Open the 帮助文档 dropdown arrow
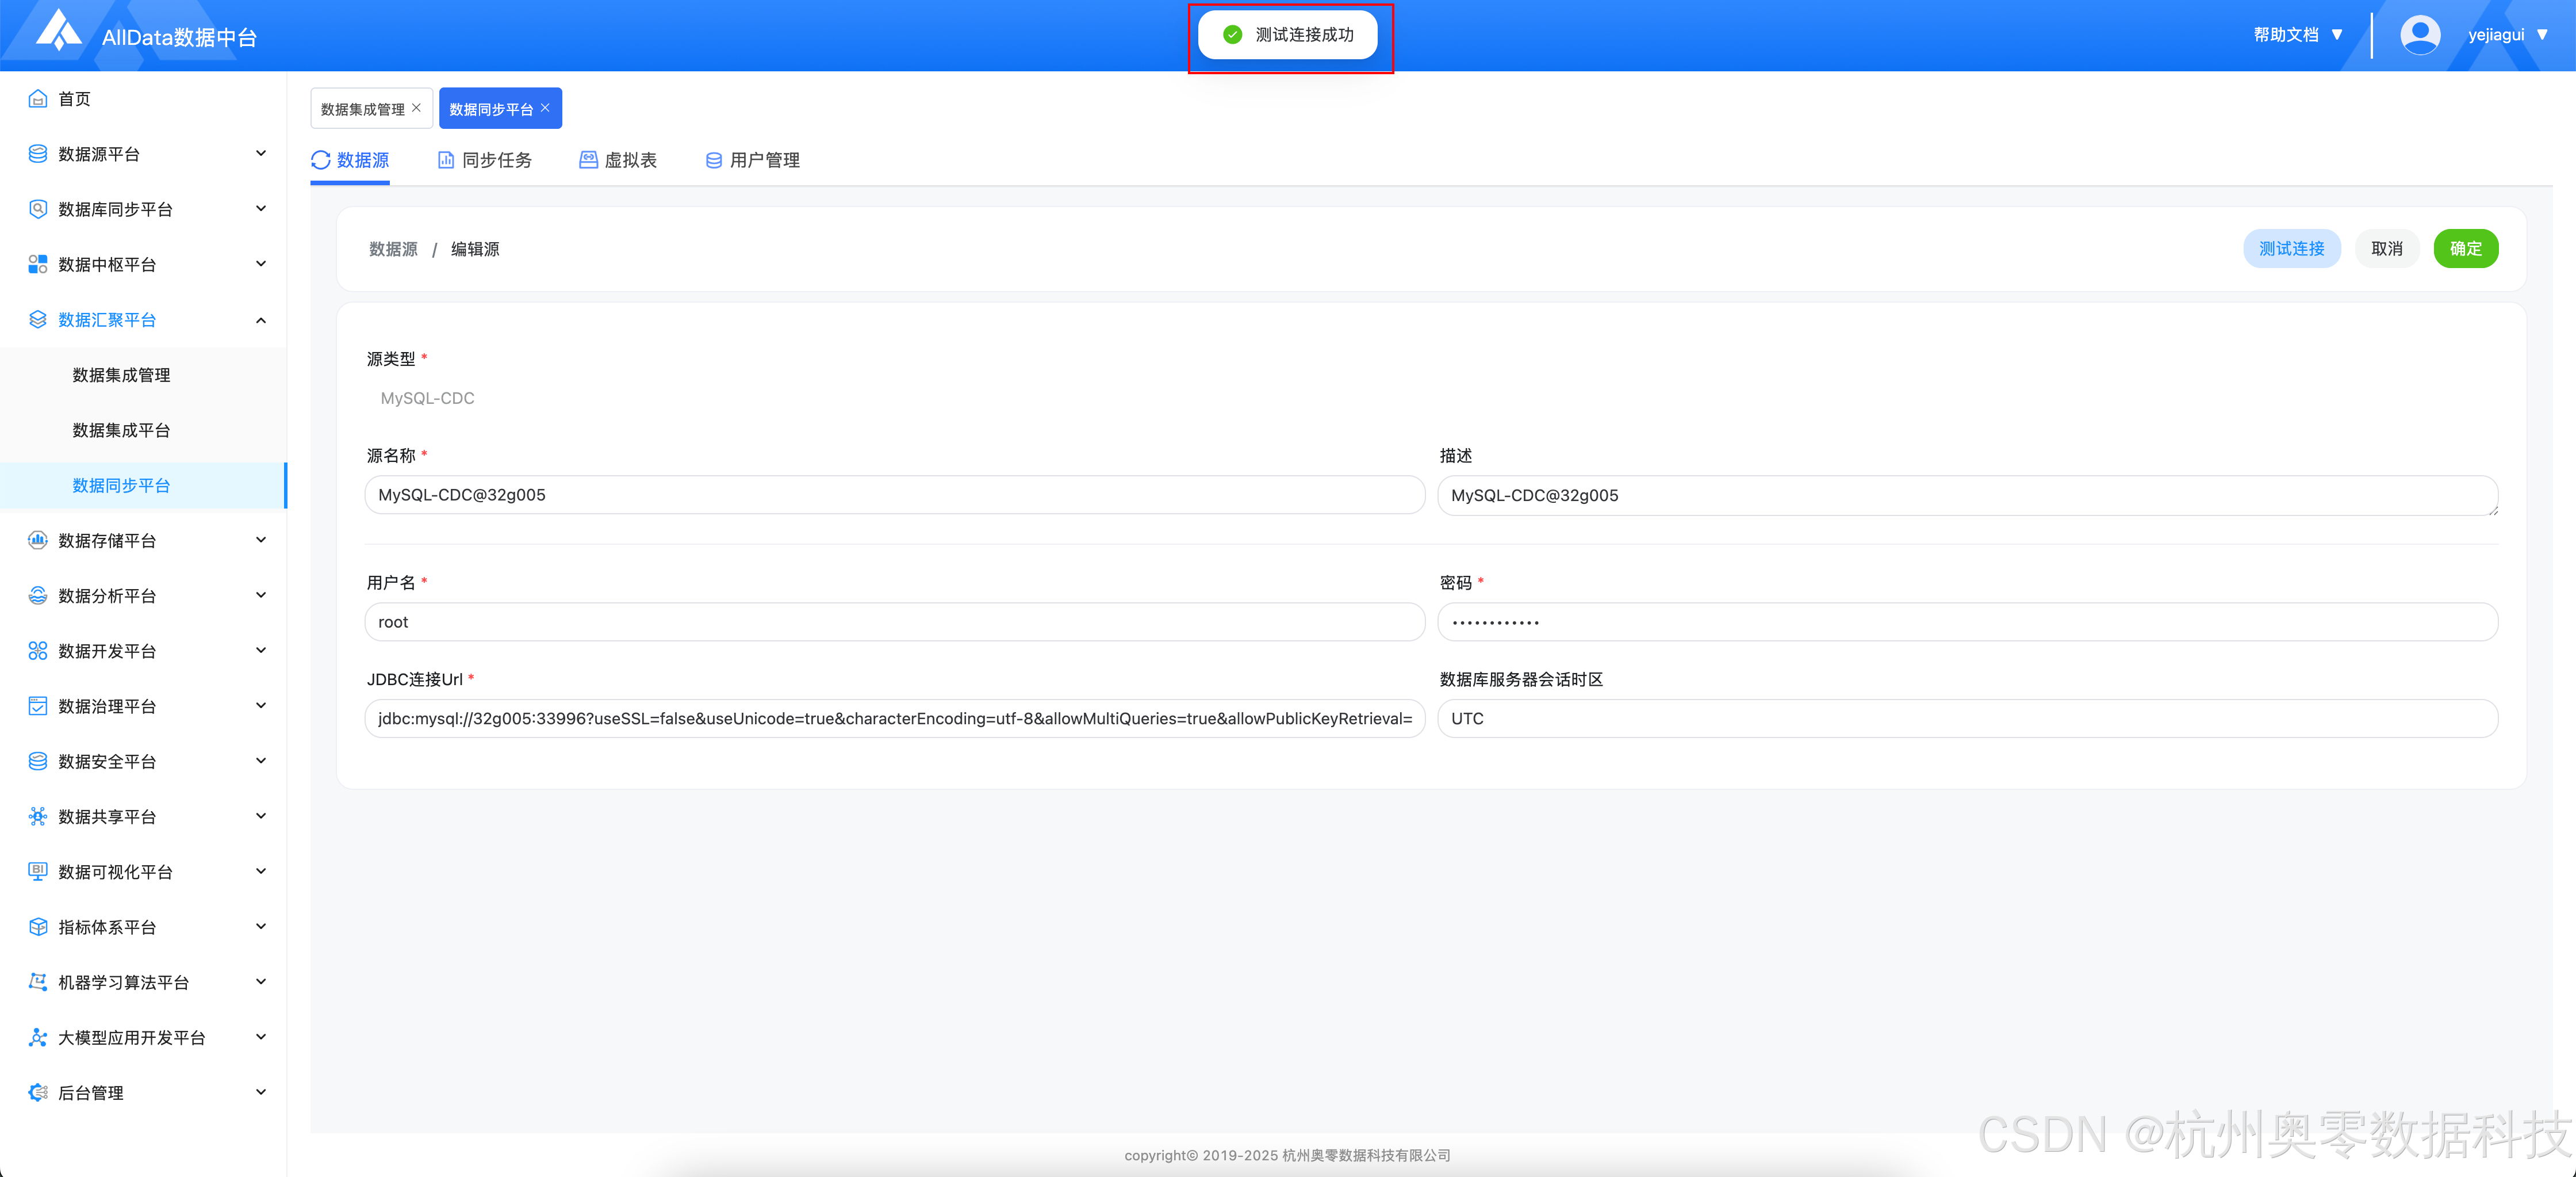 coord(2337,35)
